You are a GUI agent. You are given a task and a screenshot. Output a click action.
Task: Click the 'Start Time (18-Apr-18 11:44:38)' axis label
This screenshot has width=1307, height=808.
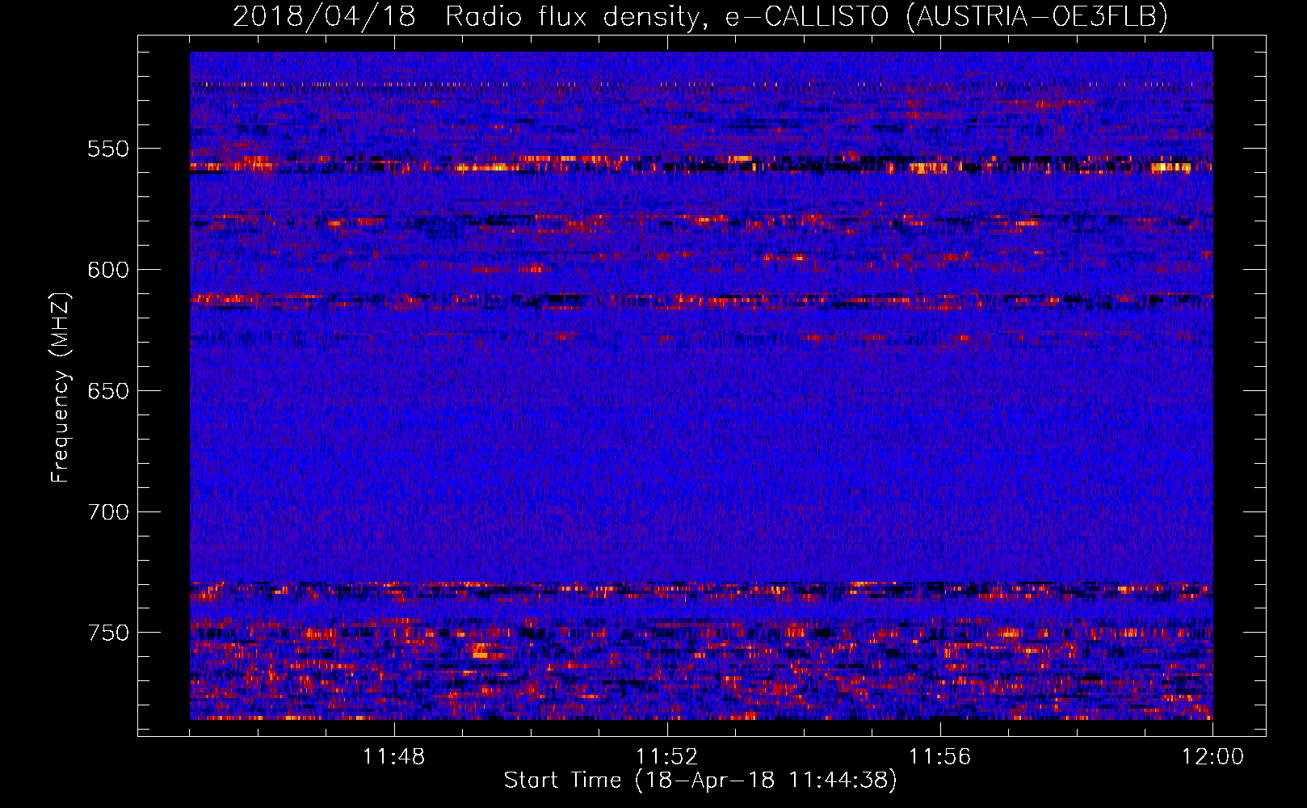coord(700,781)
